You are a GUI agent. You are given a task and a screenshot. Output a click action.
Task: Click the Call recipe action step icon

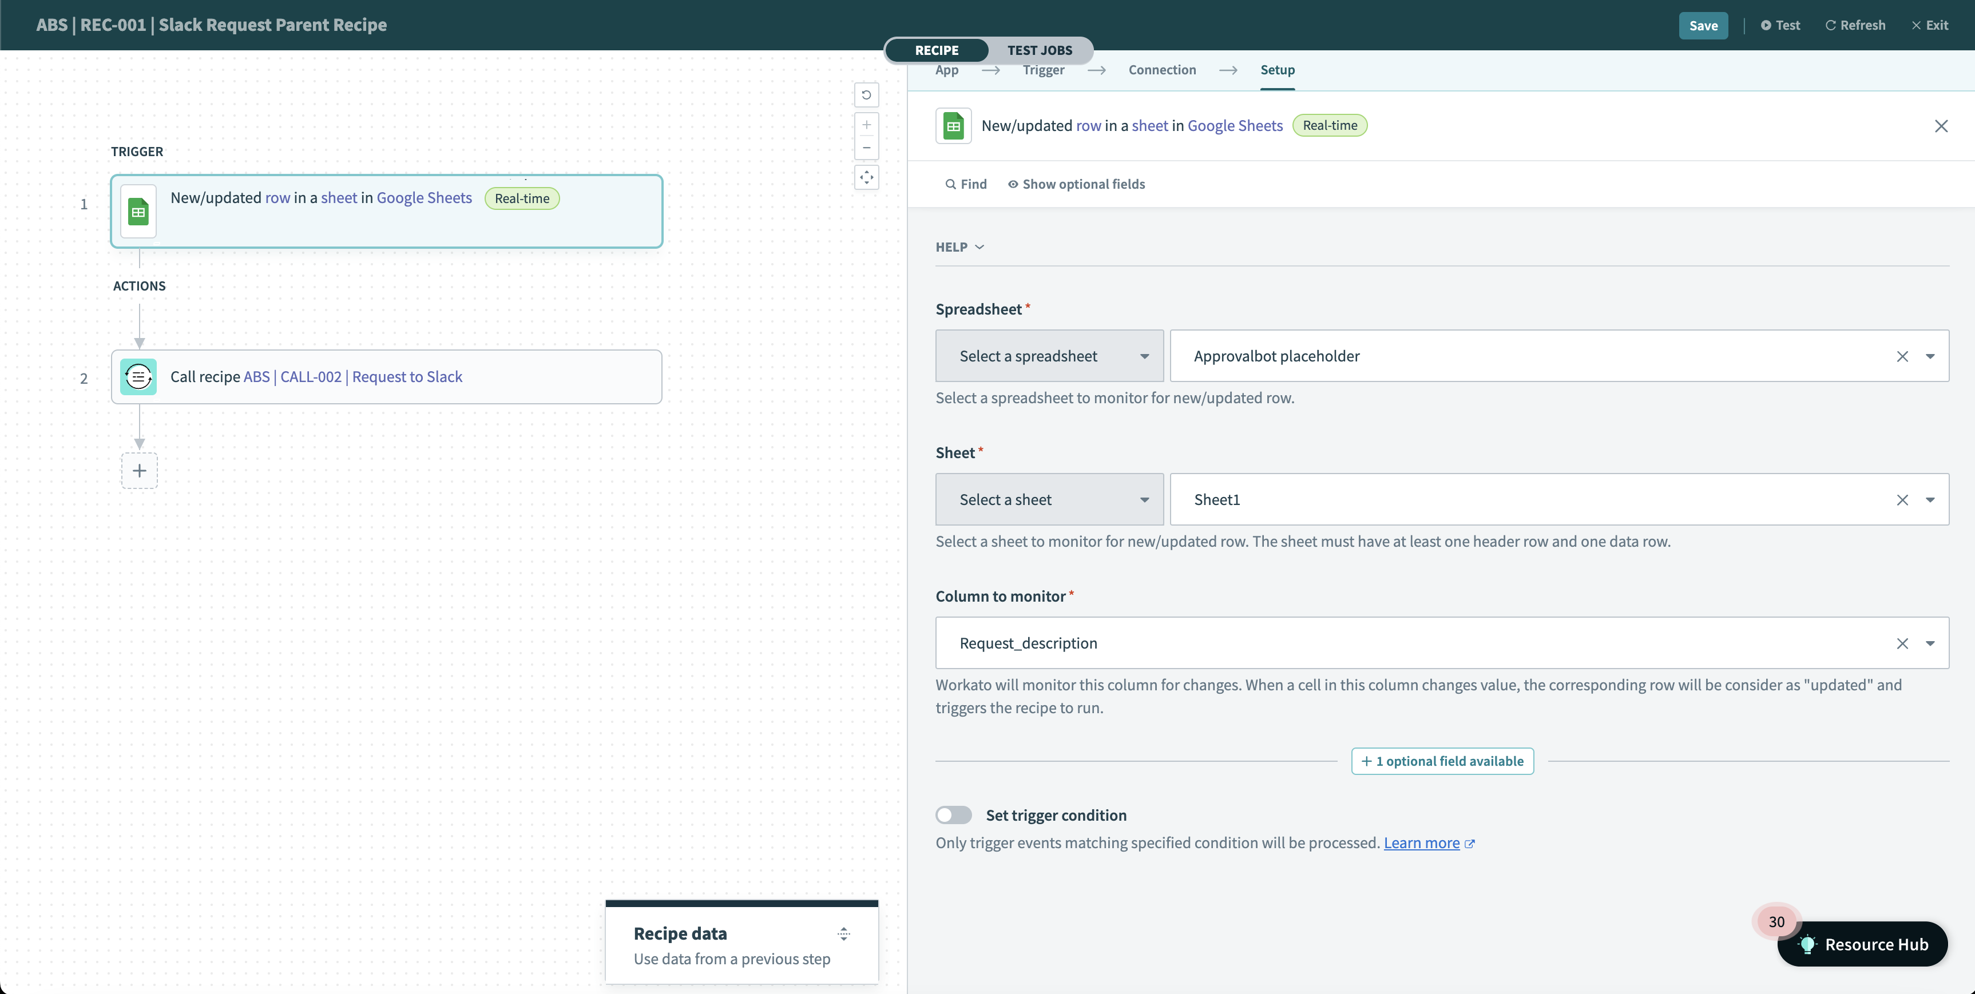pyautogui.click(x=139, y=377)
